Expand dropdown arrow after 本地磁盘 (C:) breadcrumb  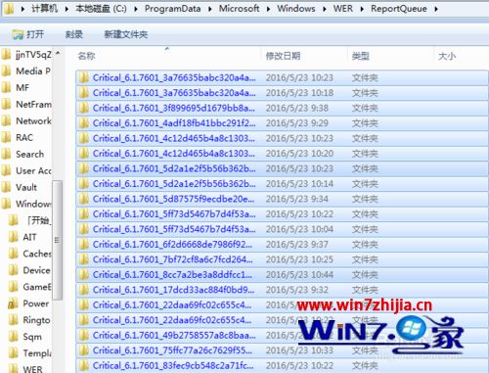136,9
